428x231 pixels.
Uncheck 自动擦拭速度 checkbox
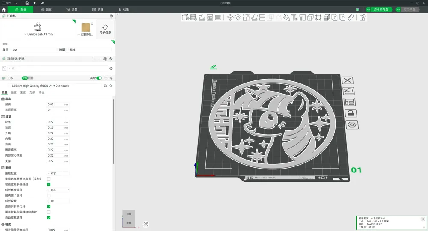[x=48, y=218]
